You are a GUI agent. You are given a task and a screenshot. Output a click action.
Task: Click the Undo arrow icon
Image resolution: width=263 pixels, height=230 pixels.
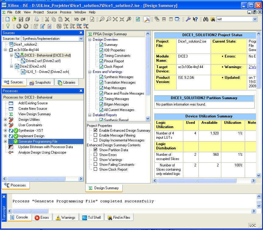[x=76, y=19]
